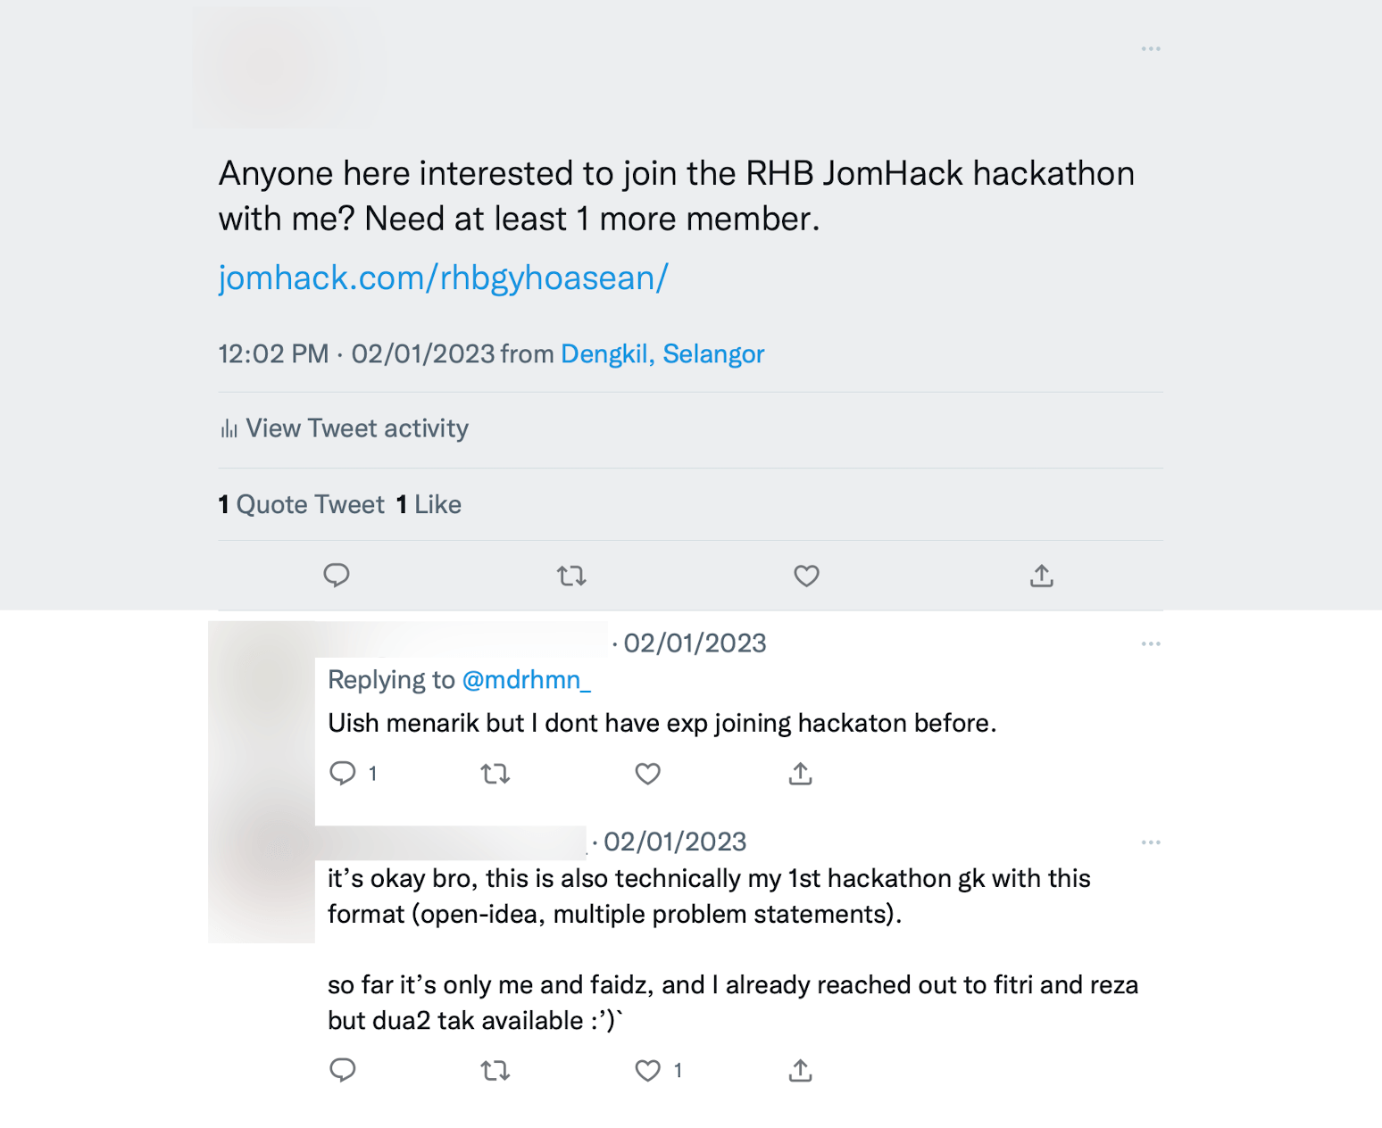The image size is (1382, 1128).
Task: Open View Tweet activity
Action: click(356, 429)
